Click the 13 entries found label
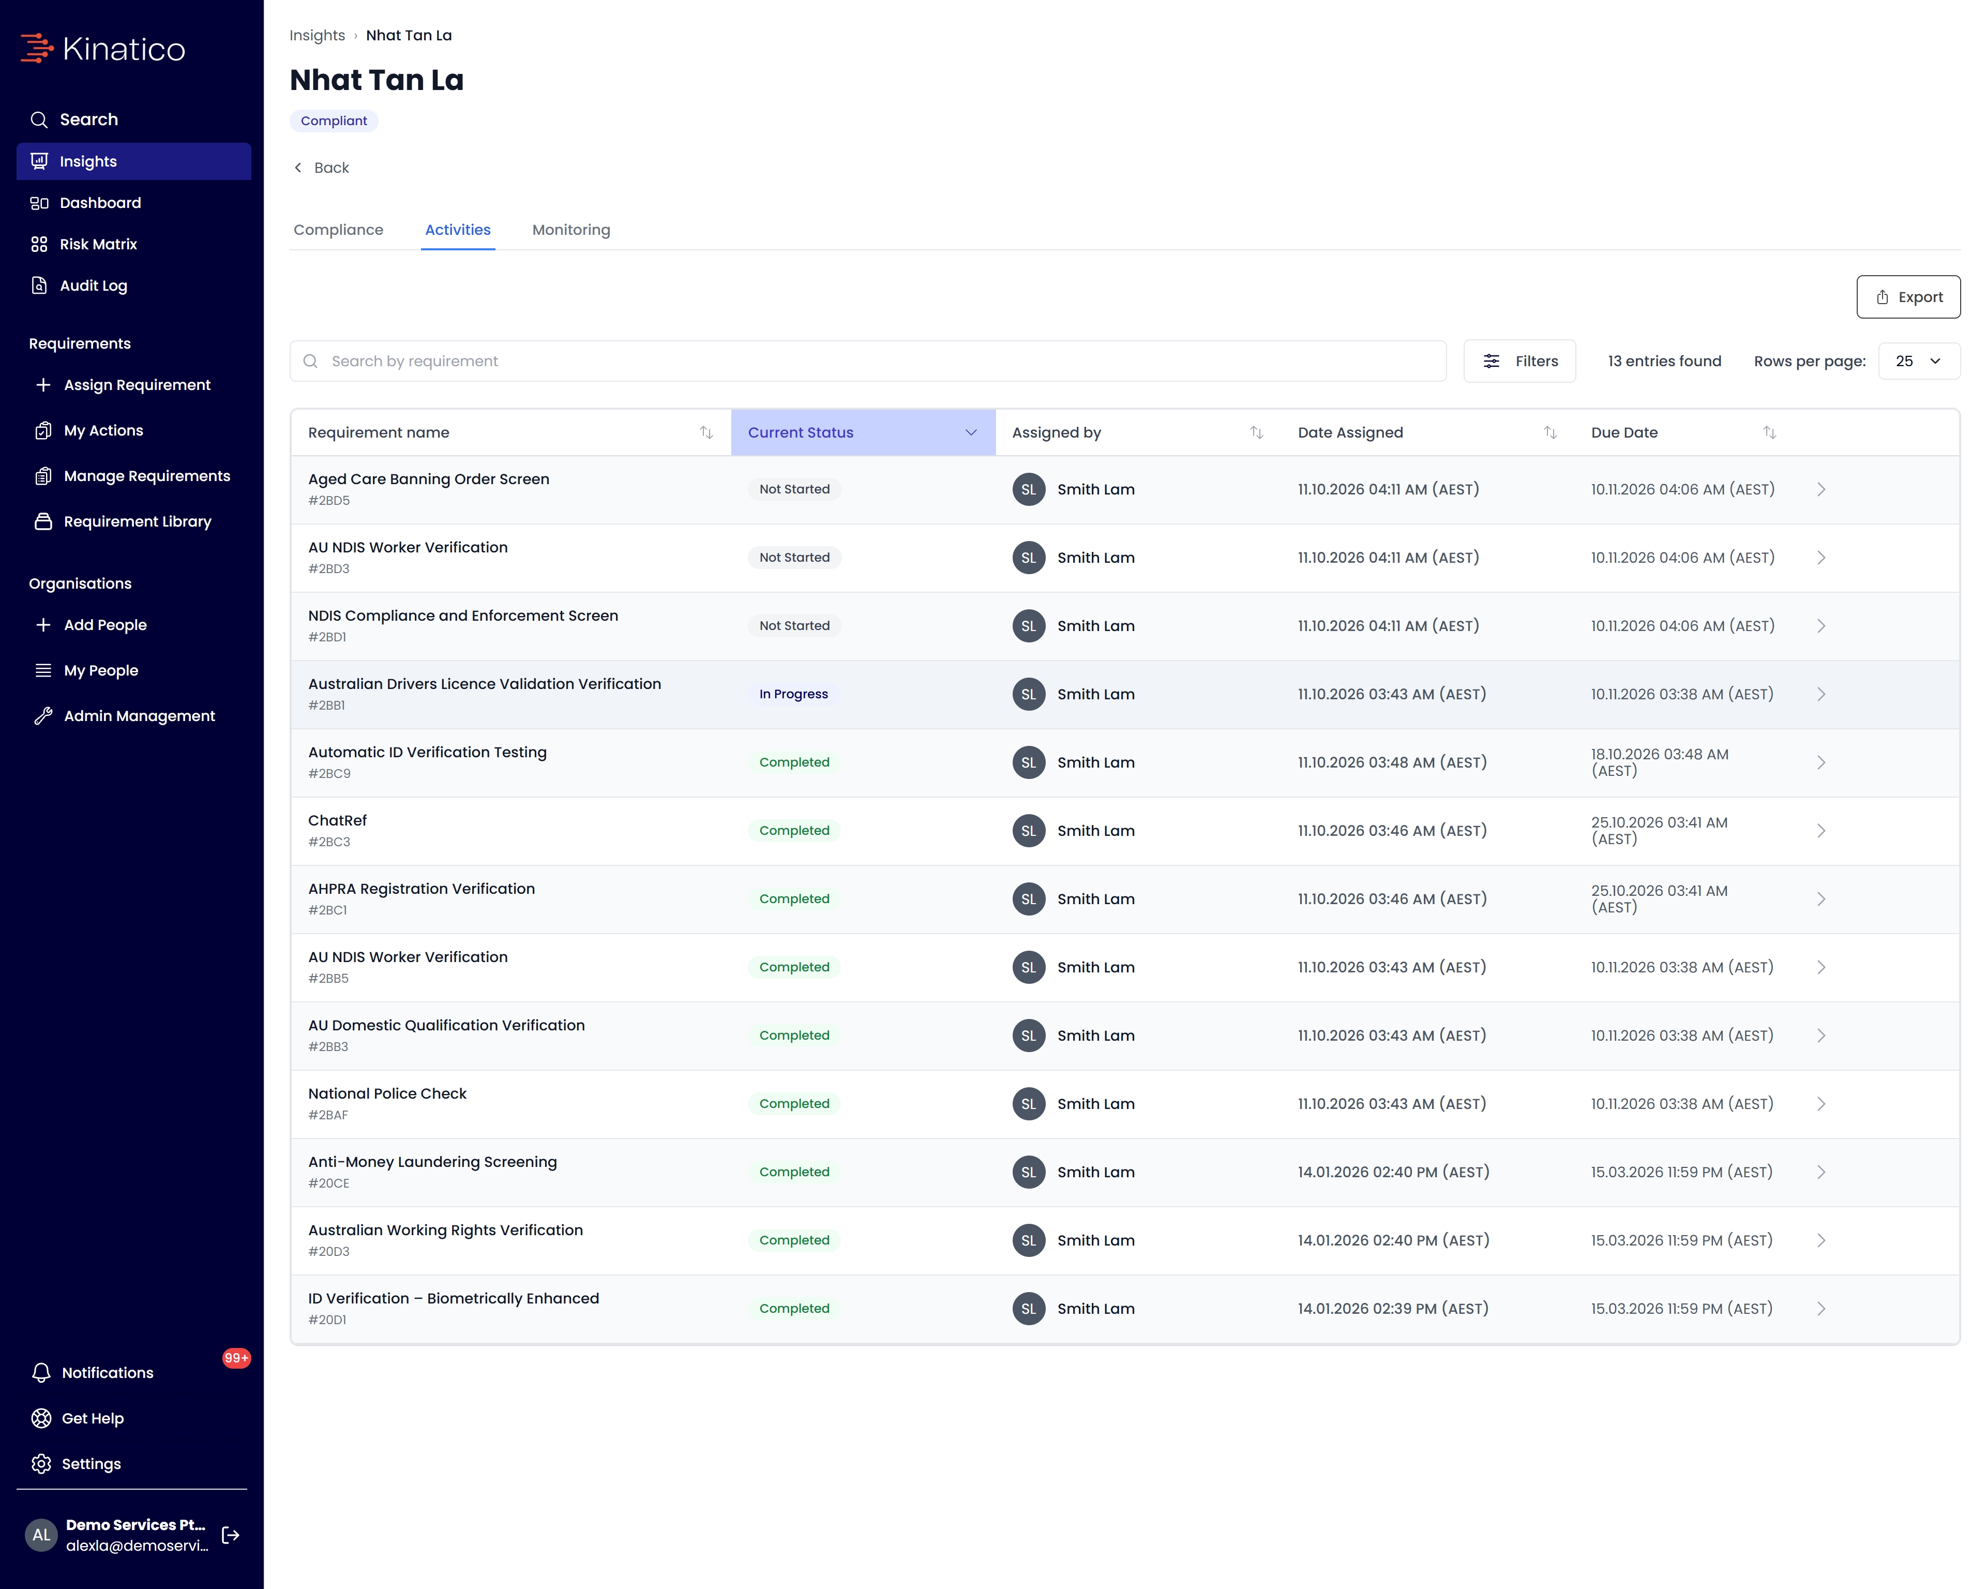 pos(1664,361)
